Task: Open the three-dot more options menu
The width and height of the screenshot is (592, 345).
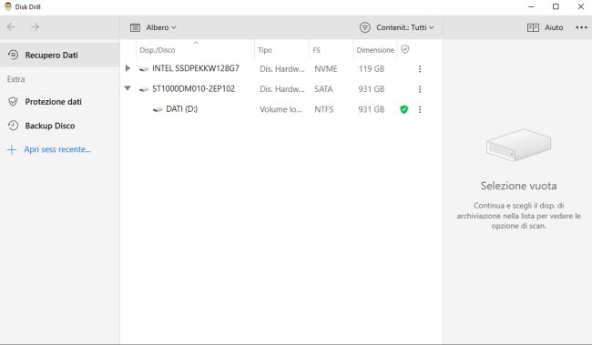Action: [581, 27]
